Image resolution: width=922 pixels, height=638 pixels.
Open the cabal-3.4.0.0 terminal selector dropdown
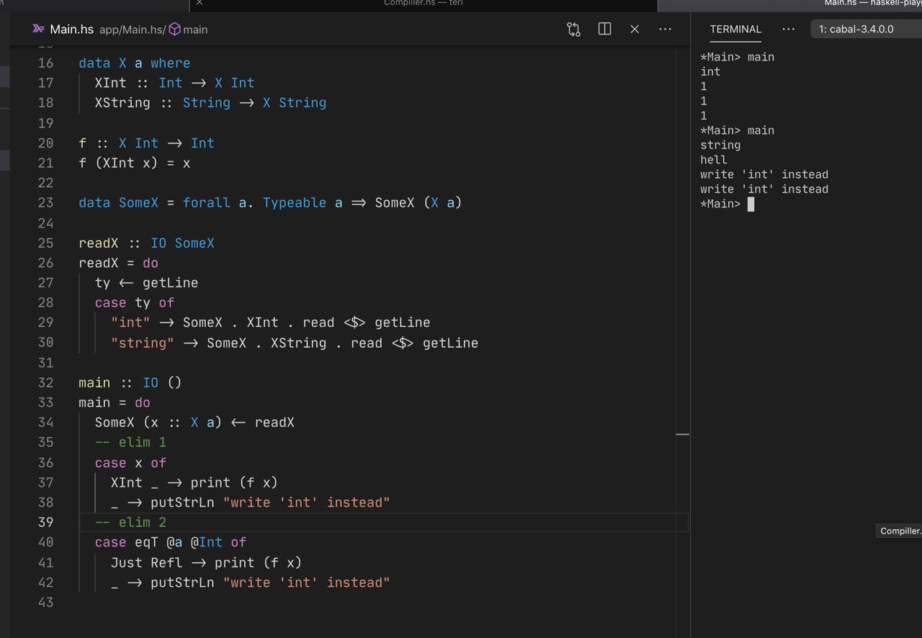coord(864,30)
